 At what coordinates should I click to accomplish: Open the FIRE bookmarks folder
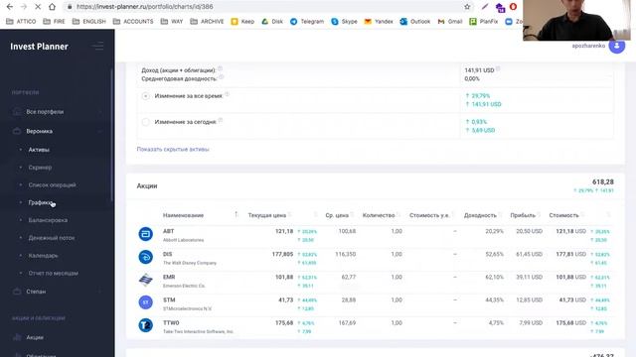click(x=54, y=22)
